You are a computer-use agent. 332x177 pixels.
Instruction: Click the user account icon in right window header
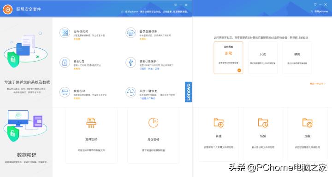(x=311, y=11)
